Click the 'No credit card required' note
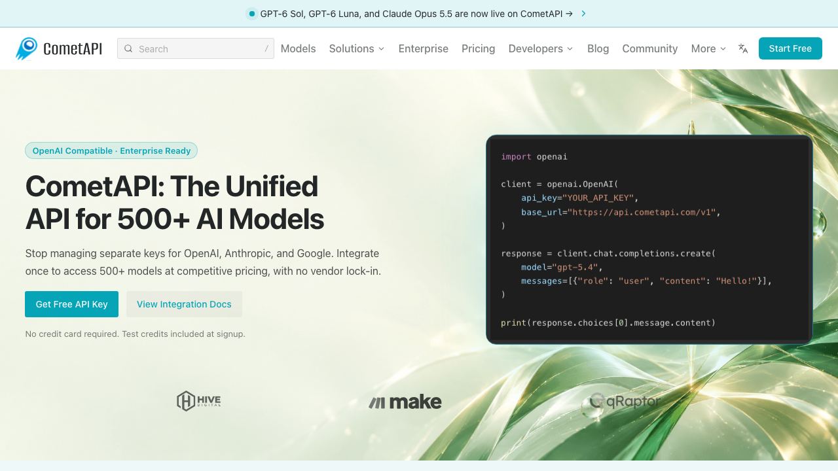The image size is (838, 471). pyautogui.click(x=136, y=334)
